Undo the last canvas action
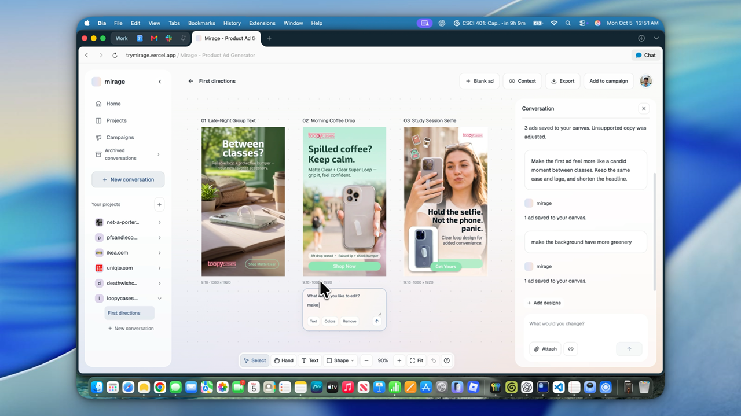Image resolution: width=741 pixels, height=416 pixels. coord(434,360)
